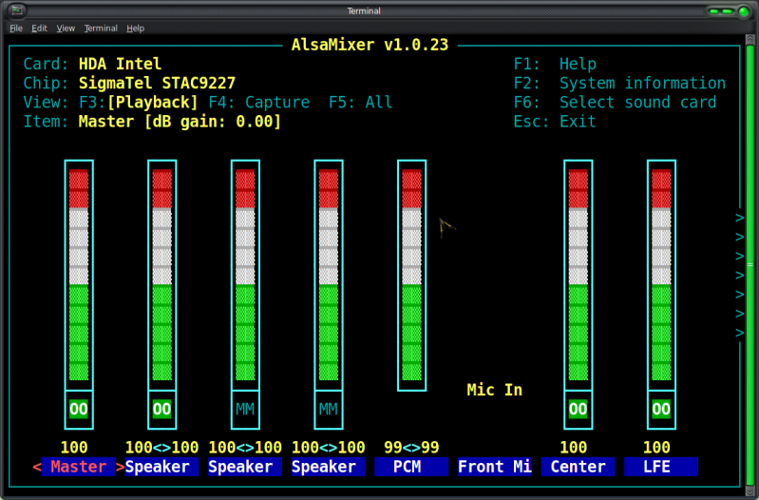
Task: Select the LFE channel label
Action: (x=661, y=467)
